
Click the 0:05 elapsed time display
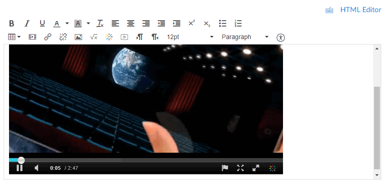tap(55, 168)
